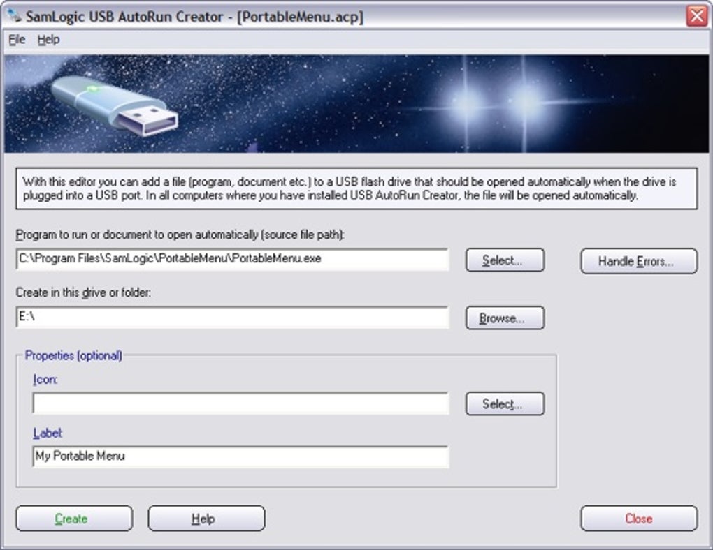Click the USB flash drive banner image
This screenshot has width=713, height=550.
(x=356, y=103)
